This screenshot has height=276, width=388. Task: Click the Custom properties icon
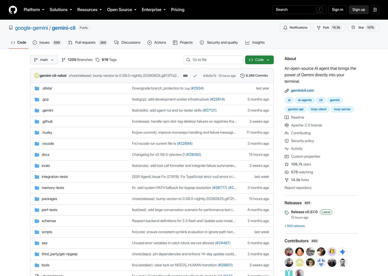287,157
